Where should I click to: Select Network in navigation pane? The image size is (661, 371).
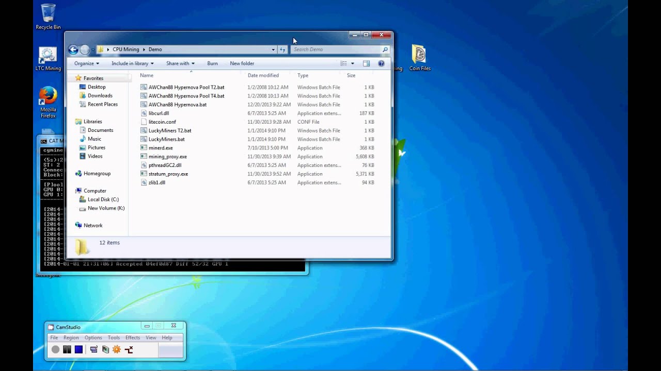[92, 225]
